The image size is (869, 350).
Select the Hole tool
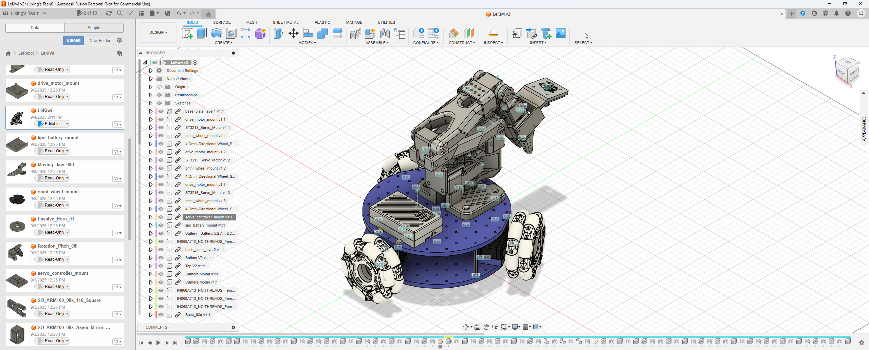coord(231,33)
